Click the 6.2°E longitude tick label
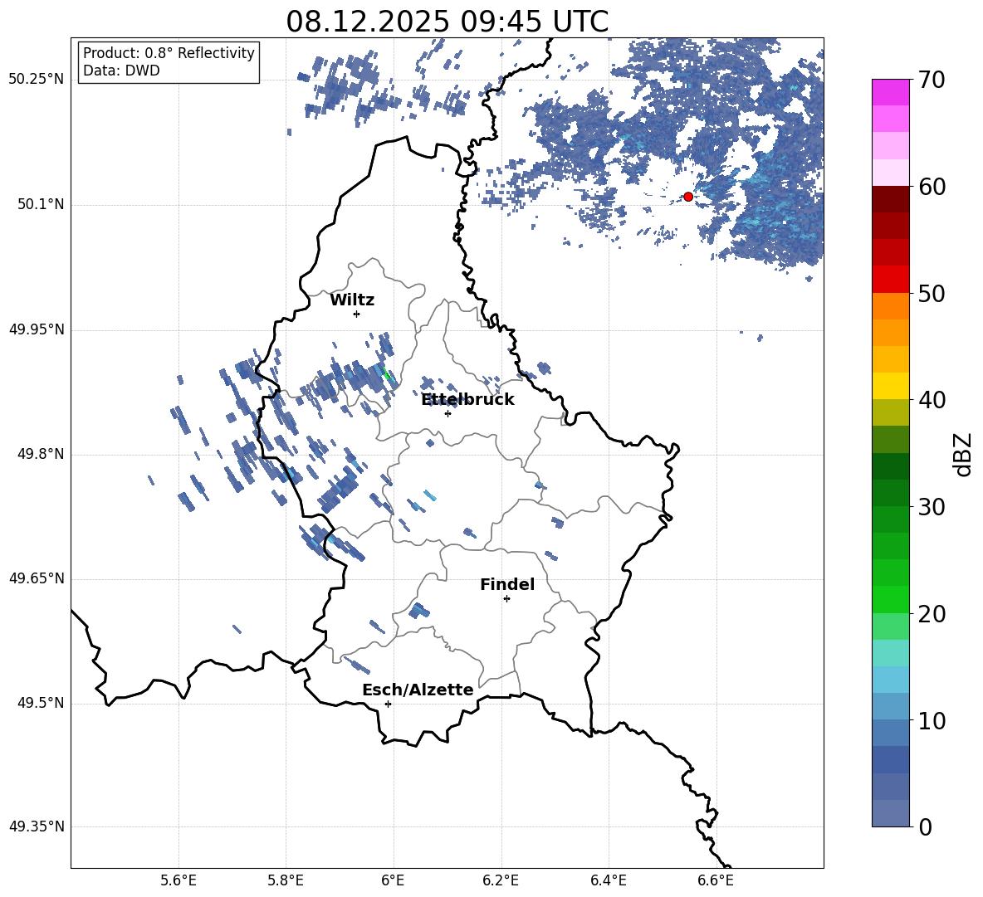This screenshot has height=897, width=983. tap(501, 880)
